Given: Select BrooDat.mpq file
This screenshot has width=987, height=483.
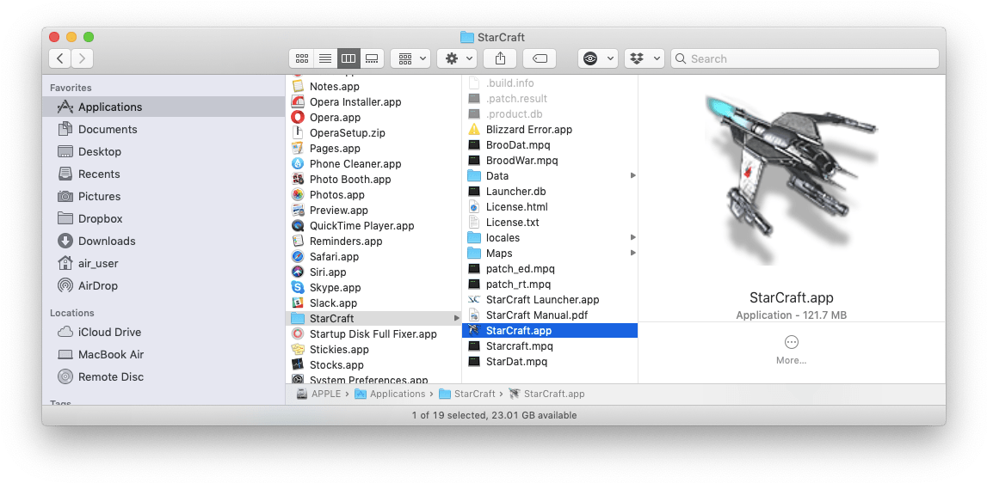Looking at the screenshot, I should (x=550, y=144).
